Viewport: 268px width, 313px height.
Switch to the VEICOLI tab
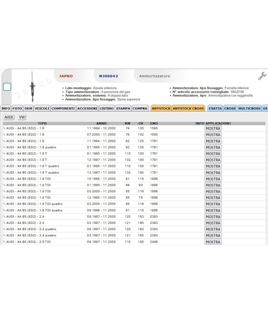42,109
